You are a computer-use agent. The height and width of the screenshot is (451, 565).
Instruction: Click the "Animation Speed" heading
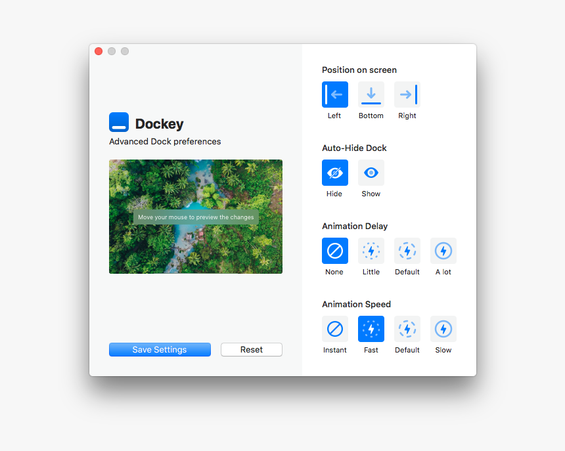[356, 304]
